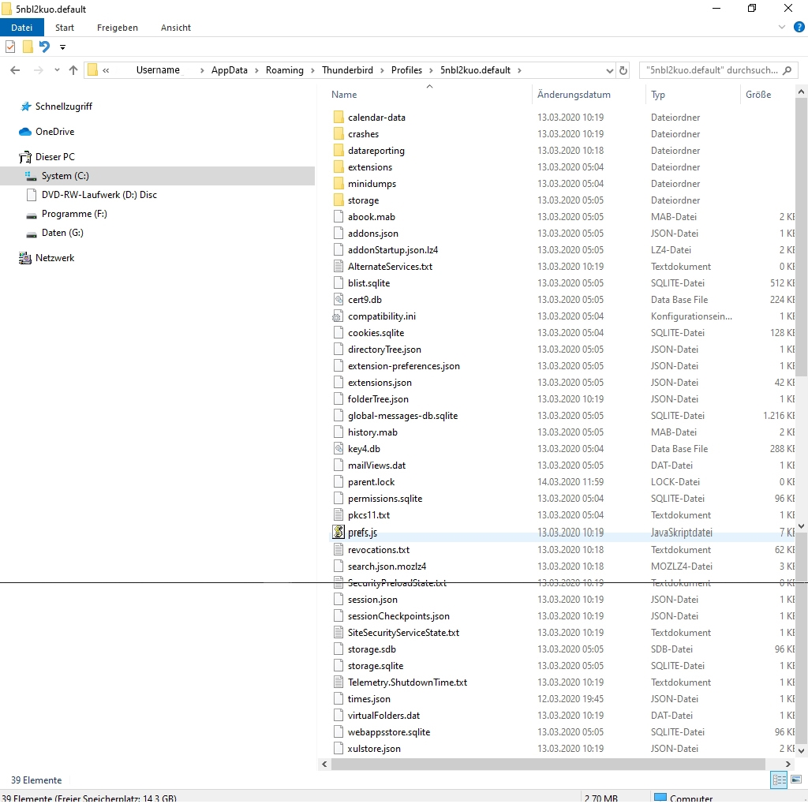Open the Help question mark icon

click(x=799, y=28)
